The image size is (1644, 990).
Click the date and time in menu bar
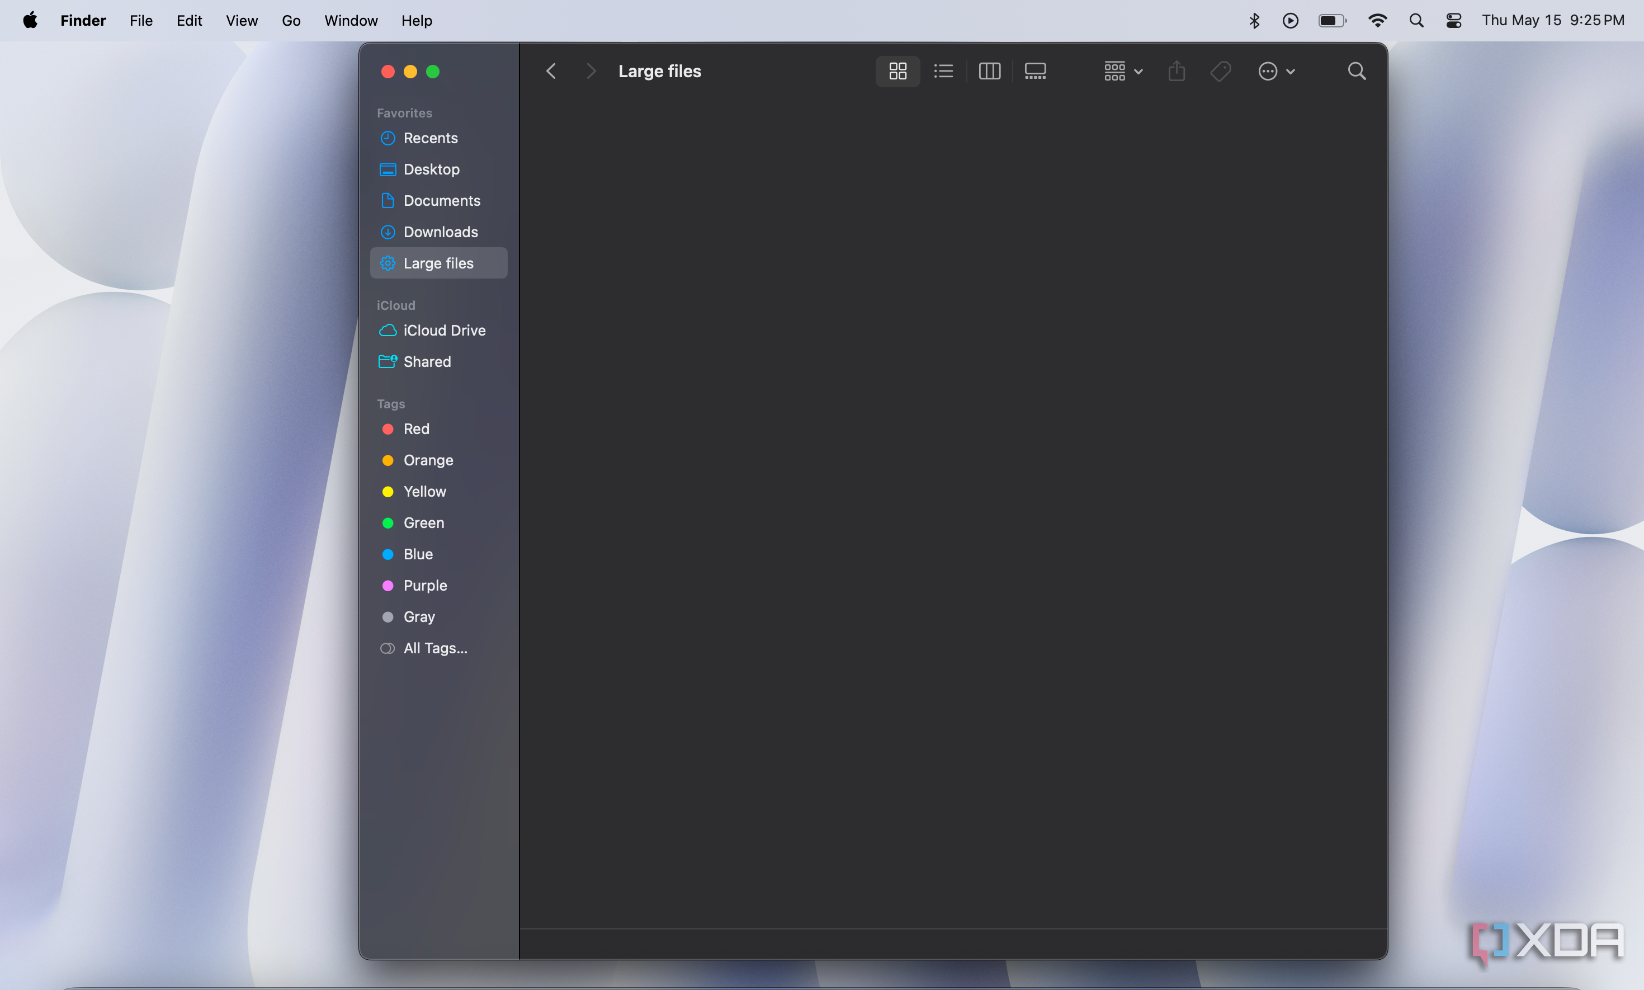pos(1553,21)
